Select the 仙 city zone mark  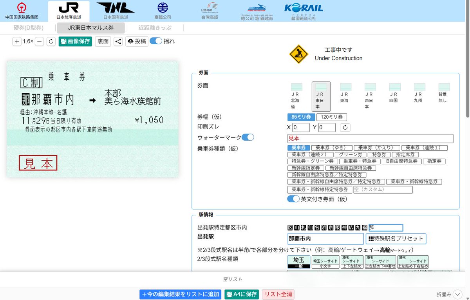[311, 228]
